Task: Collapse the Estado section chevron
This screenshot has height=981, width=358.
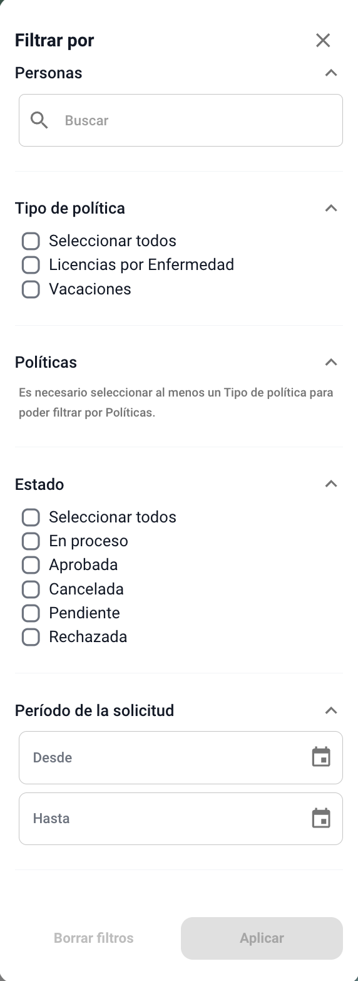Action: tap(331, 484)
